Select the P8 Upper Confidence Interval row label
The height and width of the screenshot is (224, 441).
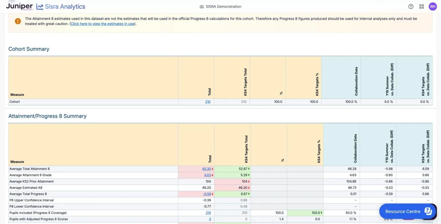click(x=31, y=200)
